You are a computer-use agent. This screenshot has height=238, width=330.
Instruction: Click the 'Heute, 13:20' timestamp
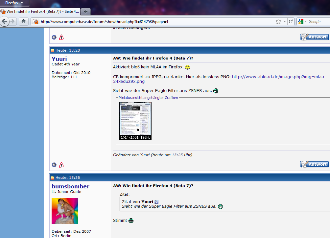68,50
